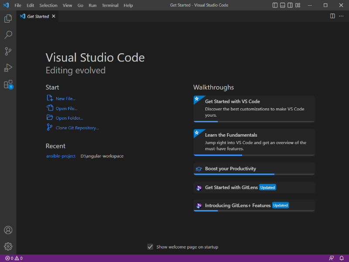Screen dimensions: 349x262
Task: Open the editor tab More Actions menu
Action: [341, 16]
